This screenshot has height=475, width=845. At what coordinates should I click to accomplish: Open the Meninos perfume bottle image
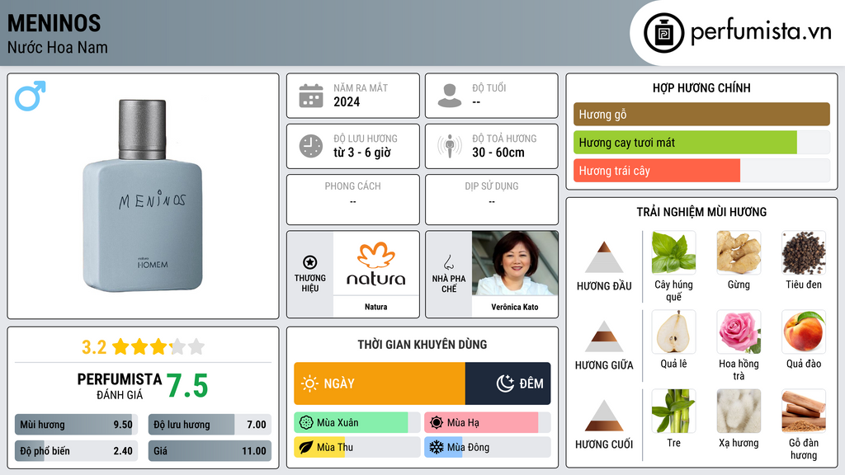pyautogui.click(x=142, y=195)
